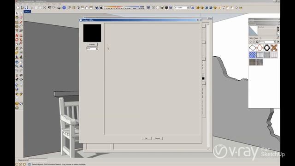
Task: Switch to Select tab in Materials panel
Action: tap(252, 38)
